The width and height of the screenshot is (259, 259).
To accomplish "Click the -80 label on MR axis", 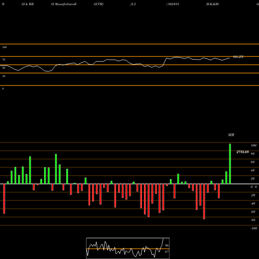I will coord(253,220).
